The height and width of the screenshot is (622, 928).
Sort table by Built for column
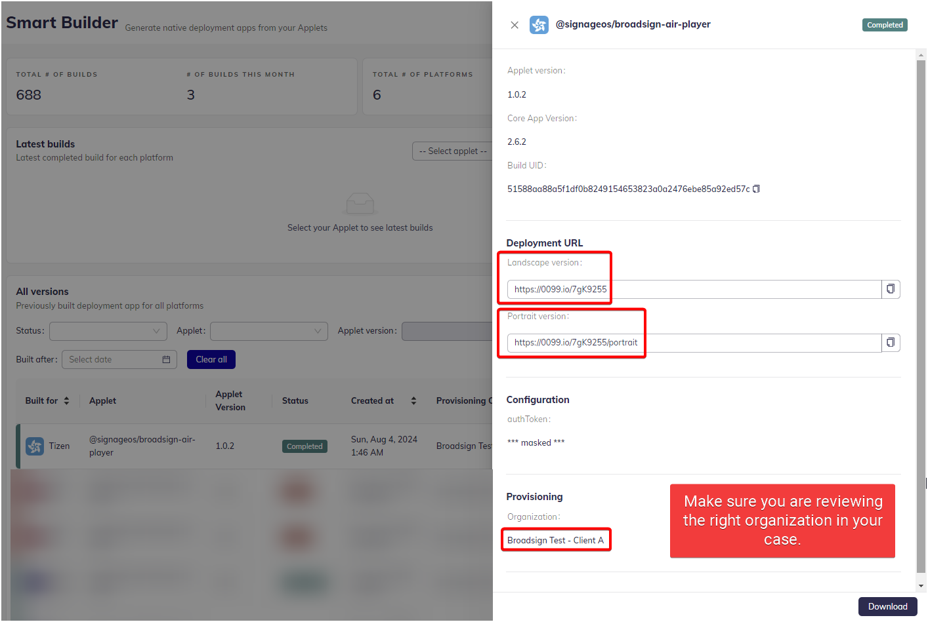(x=66, y=400)
